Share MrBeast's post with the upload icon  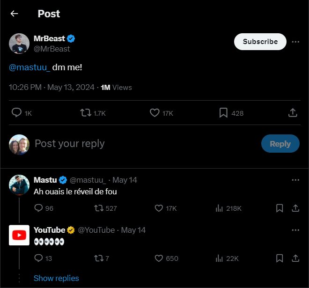(293, 113)
